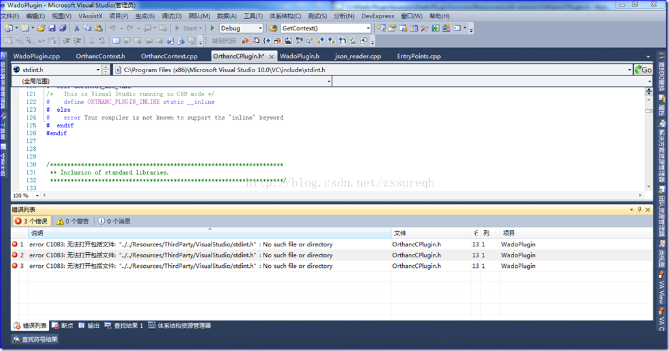Open the 体系结构资源管理器 bottom tab

(x=180, y=326)
